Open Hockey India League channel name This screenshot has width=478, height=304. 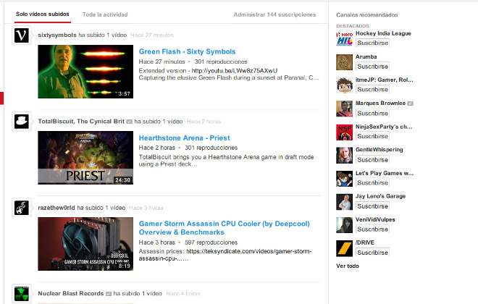click(x=383, y=33)
